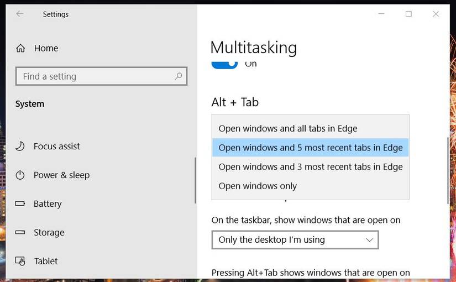This screenshot has width=456, height=282.
Task: Select the 5 most recent tabs option
Action: 310,148
